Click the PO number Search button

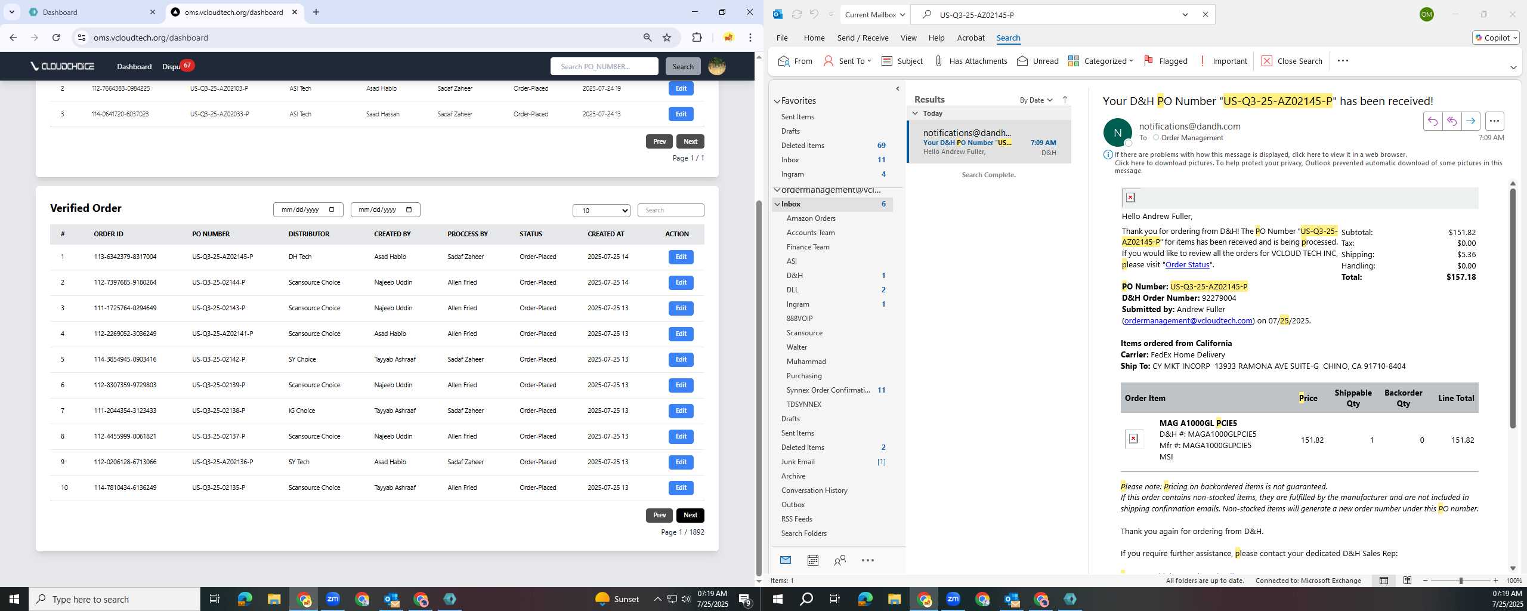tap(683, 66)
